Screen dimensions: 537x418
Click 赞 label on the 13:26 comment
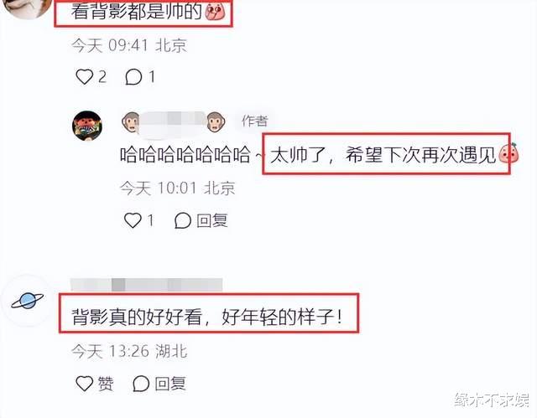[106, 384]
